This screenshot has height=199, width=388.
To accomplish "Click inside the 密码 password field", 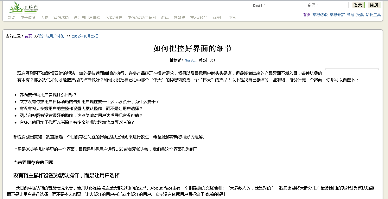I will coord(334,5).
